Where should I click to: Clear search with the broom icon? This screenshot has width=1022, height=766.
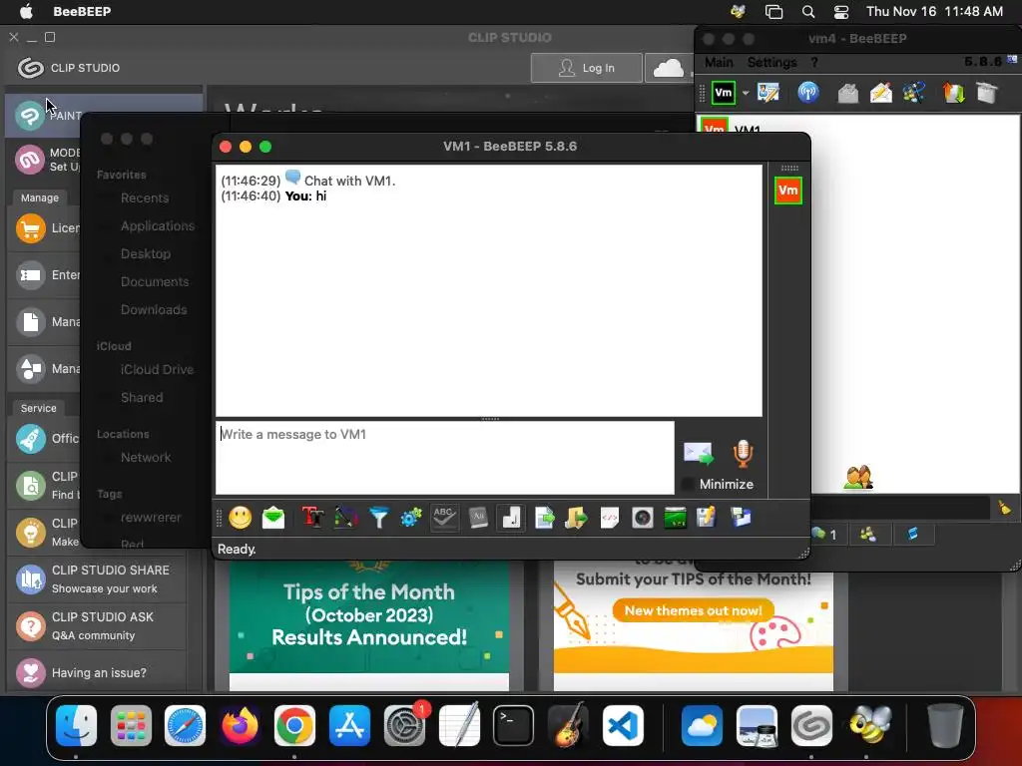[1004, 508]
